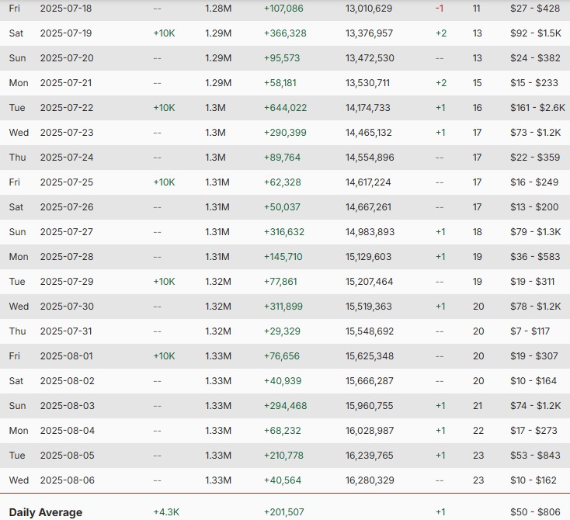This screenshot has width=570, height=520.
Task: Select date 2025-07-25 cell
Action: [x=67, y=182]
